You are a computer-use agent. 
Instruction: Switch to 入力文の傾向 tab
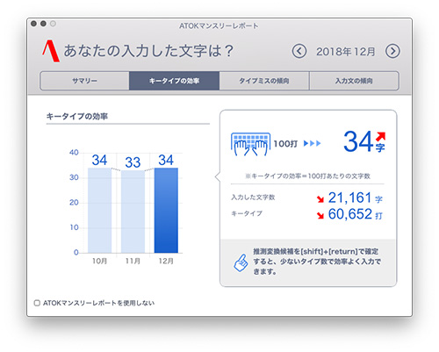(354, 81)
